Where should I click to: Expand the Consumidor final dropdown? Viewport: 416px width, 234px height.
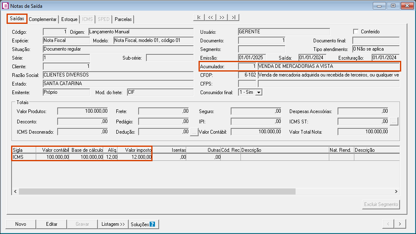pos(259,93)
